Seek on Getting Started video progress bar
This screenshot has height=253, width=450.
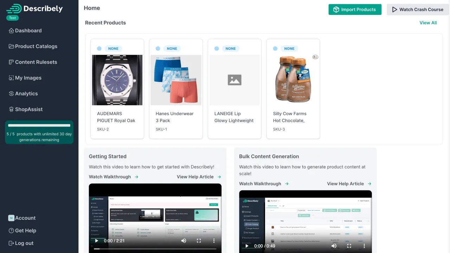click(x=155, y=248)
